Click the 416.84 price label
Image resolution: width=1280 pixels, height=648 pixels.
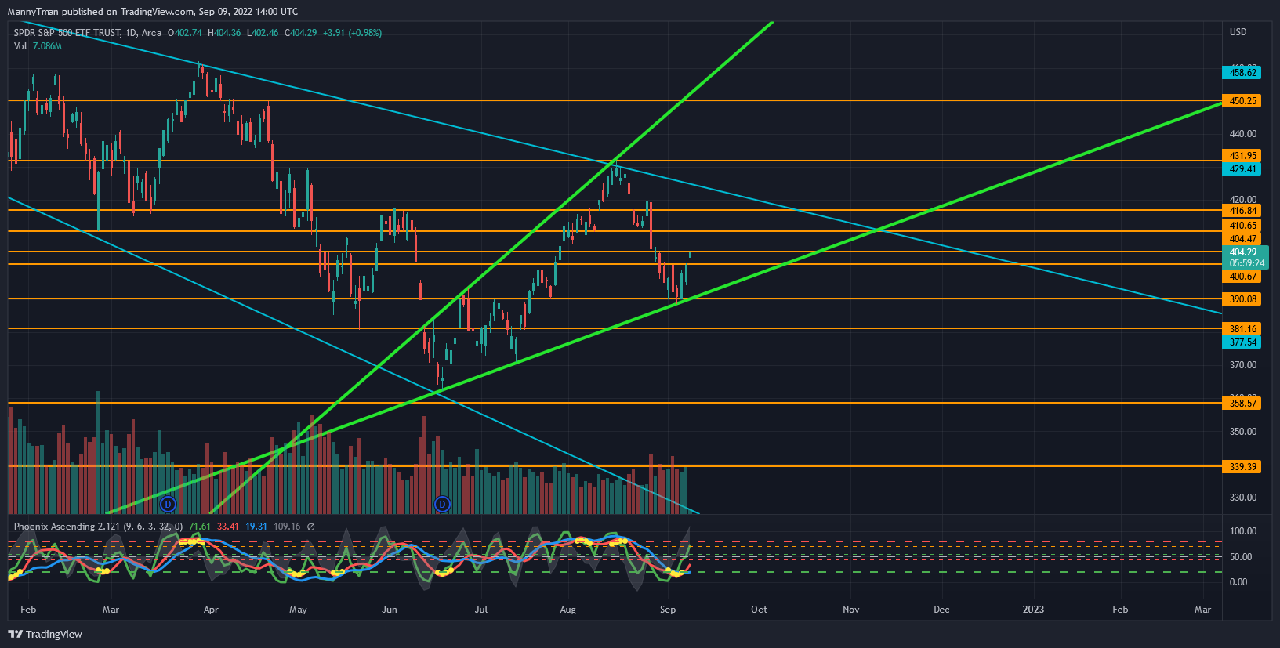coord(1242,211)
